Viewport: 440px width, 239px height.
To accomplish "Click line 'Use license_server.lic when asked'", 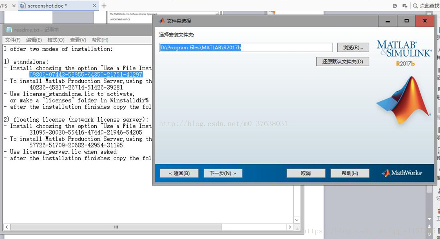I will coord(63,152).
